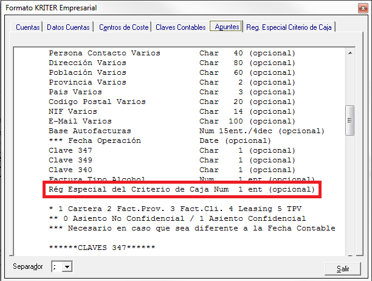Click the 'Char 100 (opcional)' value
The width and height of the screenshot is (372, 281).
click(x=247, y=121)
